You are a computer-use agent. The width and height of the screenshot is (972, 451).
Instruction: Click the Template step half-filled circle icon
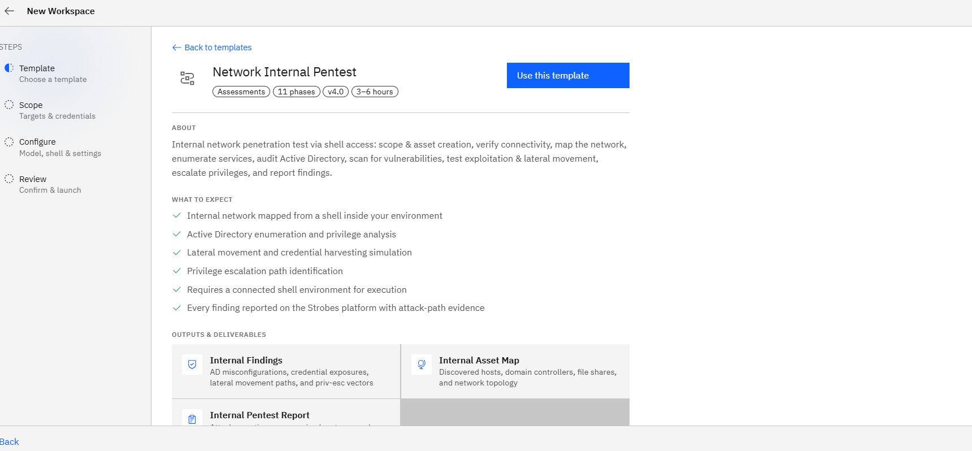(x=9, y=68)
